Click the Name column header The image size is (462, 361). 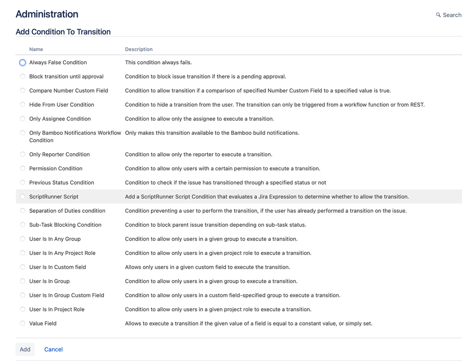pos(36,49)
